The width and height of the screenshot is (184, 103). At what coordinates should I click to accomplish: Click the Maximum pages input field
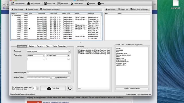click(48, 73)
